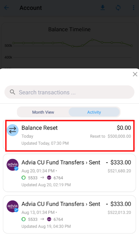Image resolution: width=139 pixels, height=236 pixels.
Task: Open the three-dot overflow menu
Action: [x=133, y=8]
